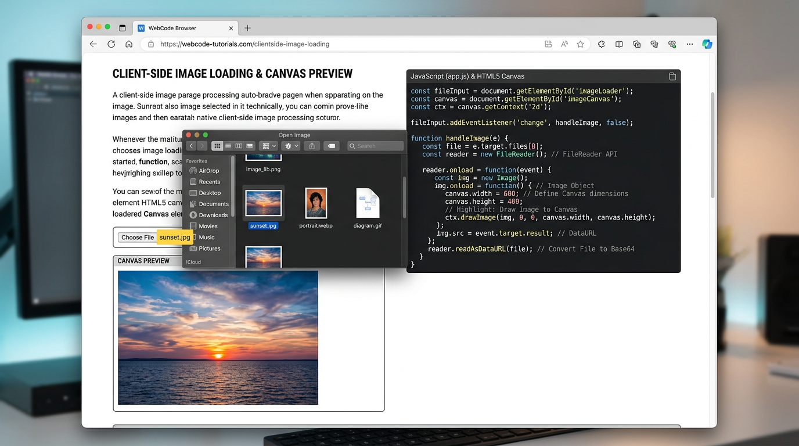Reload the page with the refresh icon
The width and height of the screenshot is (799, 446).
point(111,44)
